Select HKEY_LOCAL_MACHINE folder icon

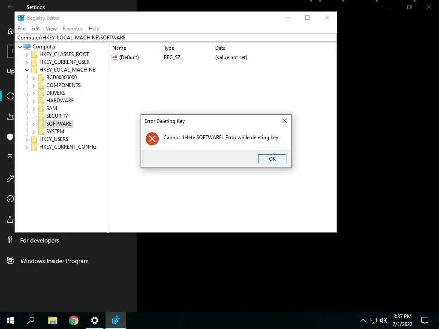(x=34, y=70)
